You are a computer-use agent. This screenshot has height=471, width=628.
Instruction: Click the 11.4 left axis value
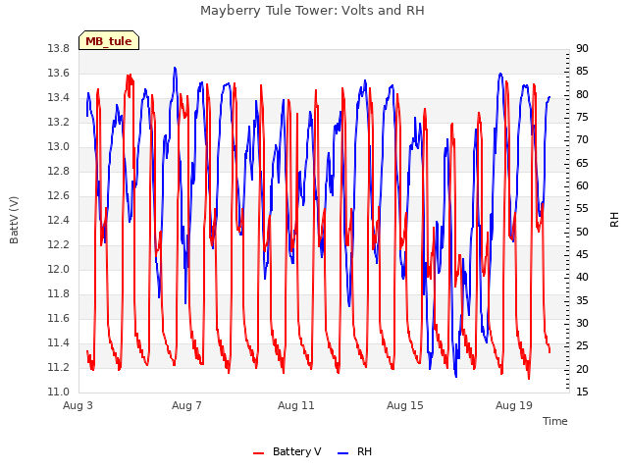pyautogui.click(x=59, y=342)
